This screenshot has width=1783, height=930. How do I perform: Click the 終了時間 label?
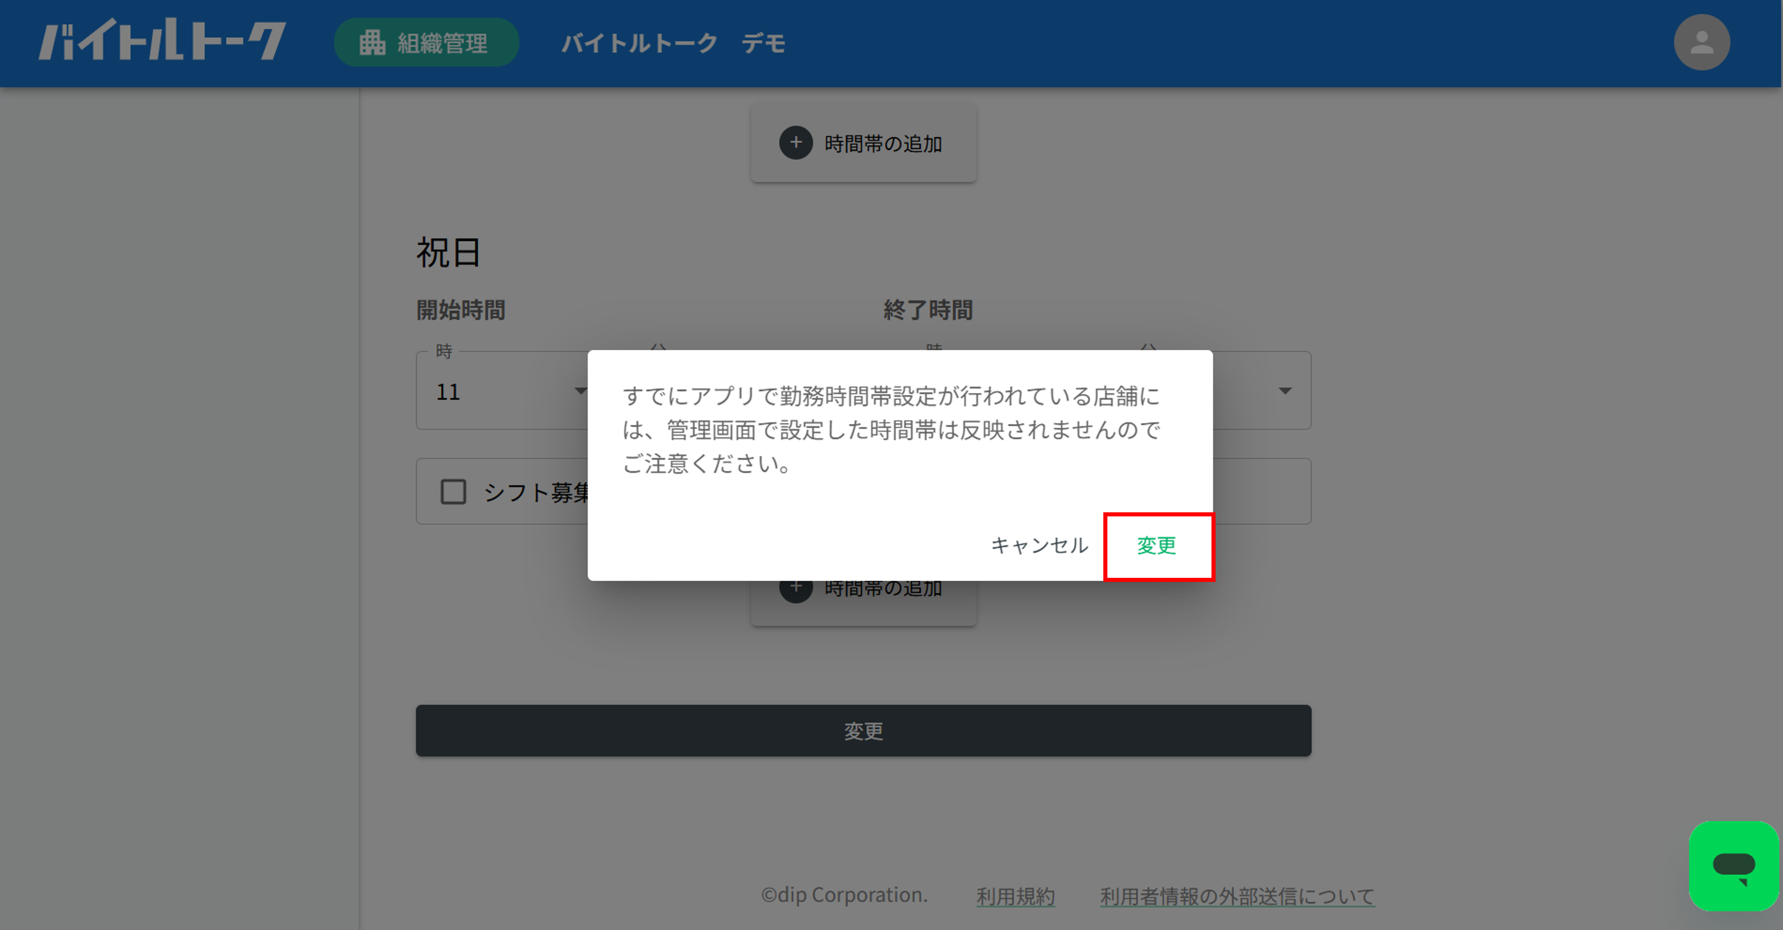tap(928, 309)
